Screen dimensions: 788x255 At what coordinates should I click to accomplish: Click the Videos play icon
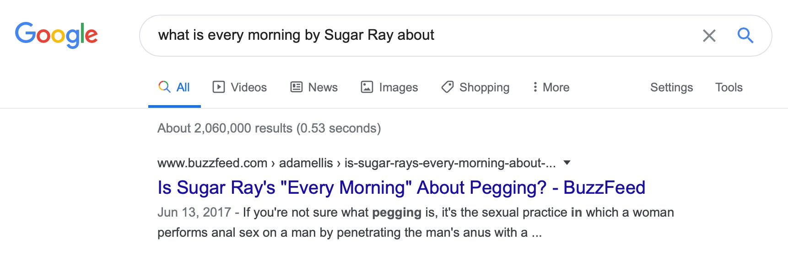coord(219,87)
